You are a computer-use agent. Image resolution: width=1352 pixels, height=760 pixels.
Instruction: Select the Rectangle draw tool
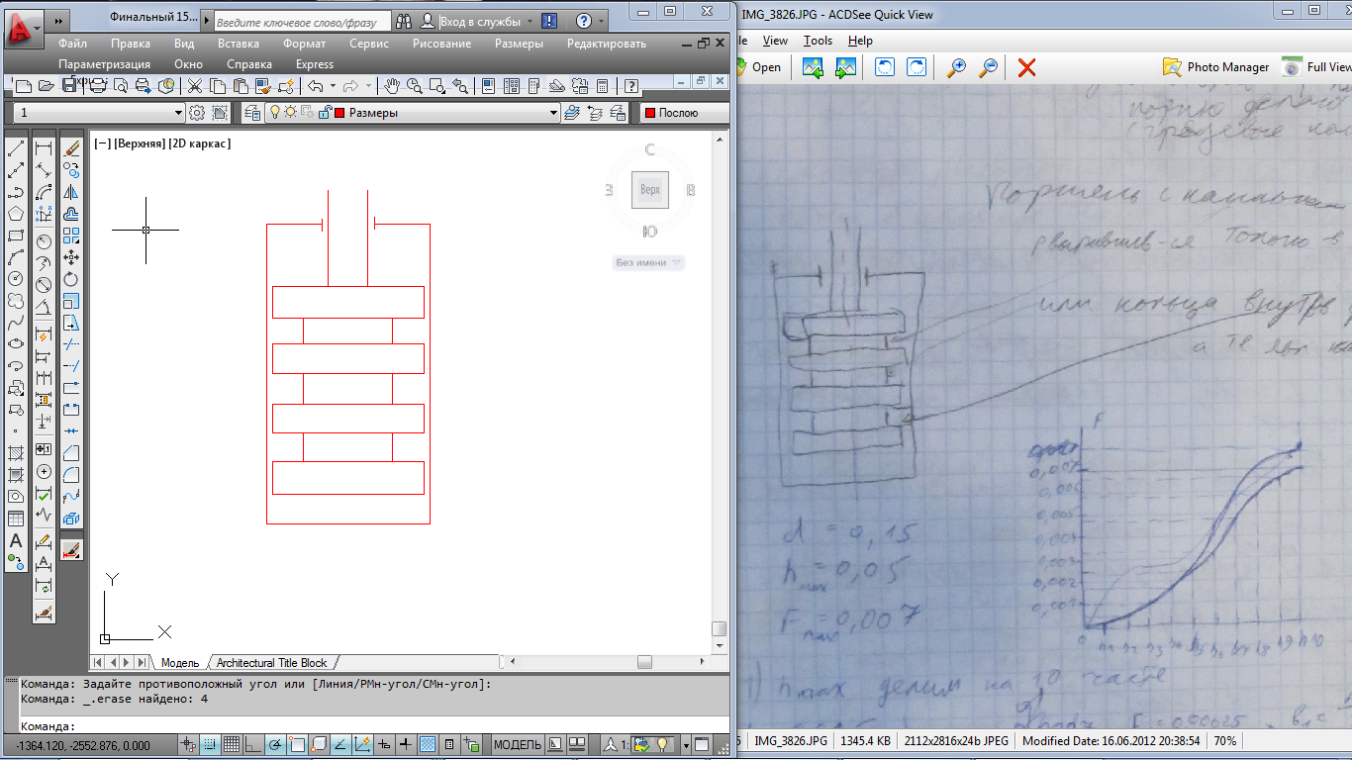pos(16,237)
